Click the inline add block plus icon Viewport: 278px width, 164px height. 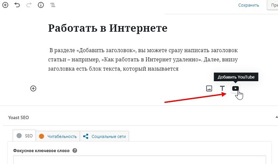33,88
